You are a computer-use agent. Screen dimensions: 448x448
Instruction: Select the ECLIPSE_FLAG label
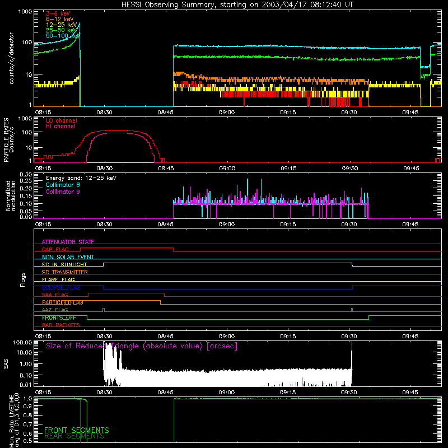pyautogui.click(x=61, y=287)
